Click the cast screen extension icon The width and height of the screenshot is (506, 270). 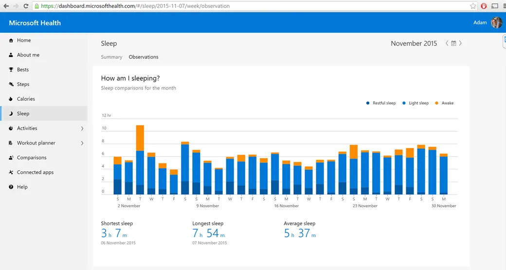tap(495, 6)
